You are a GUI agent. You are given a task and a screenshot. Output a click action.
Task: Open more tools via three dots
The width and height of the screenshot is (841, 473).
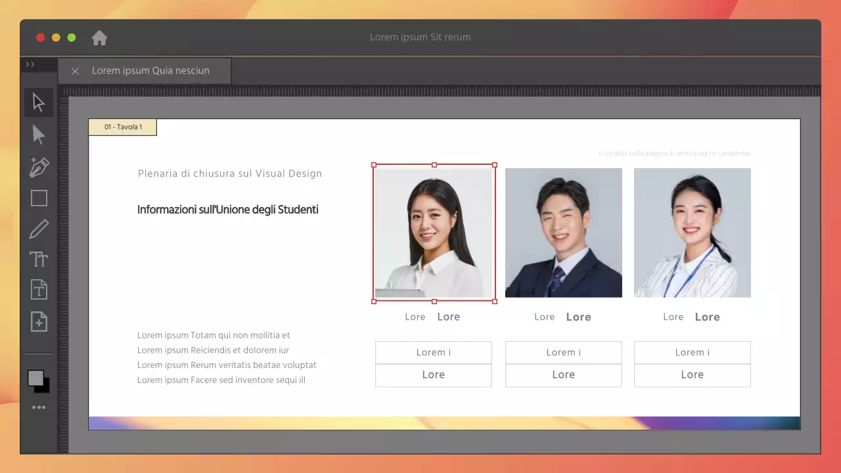[x=39, y=407]
